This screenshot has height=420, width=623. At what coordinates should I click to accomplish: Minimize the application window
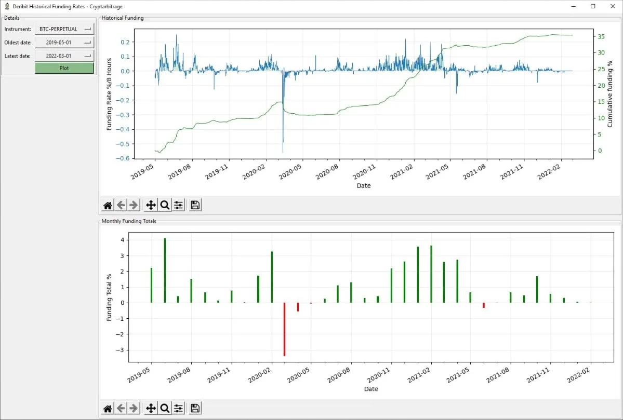(574, 6)
